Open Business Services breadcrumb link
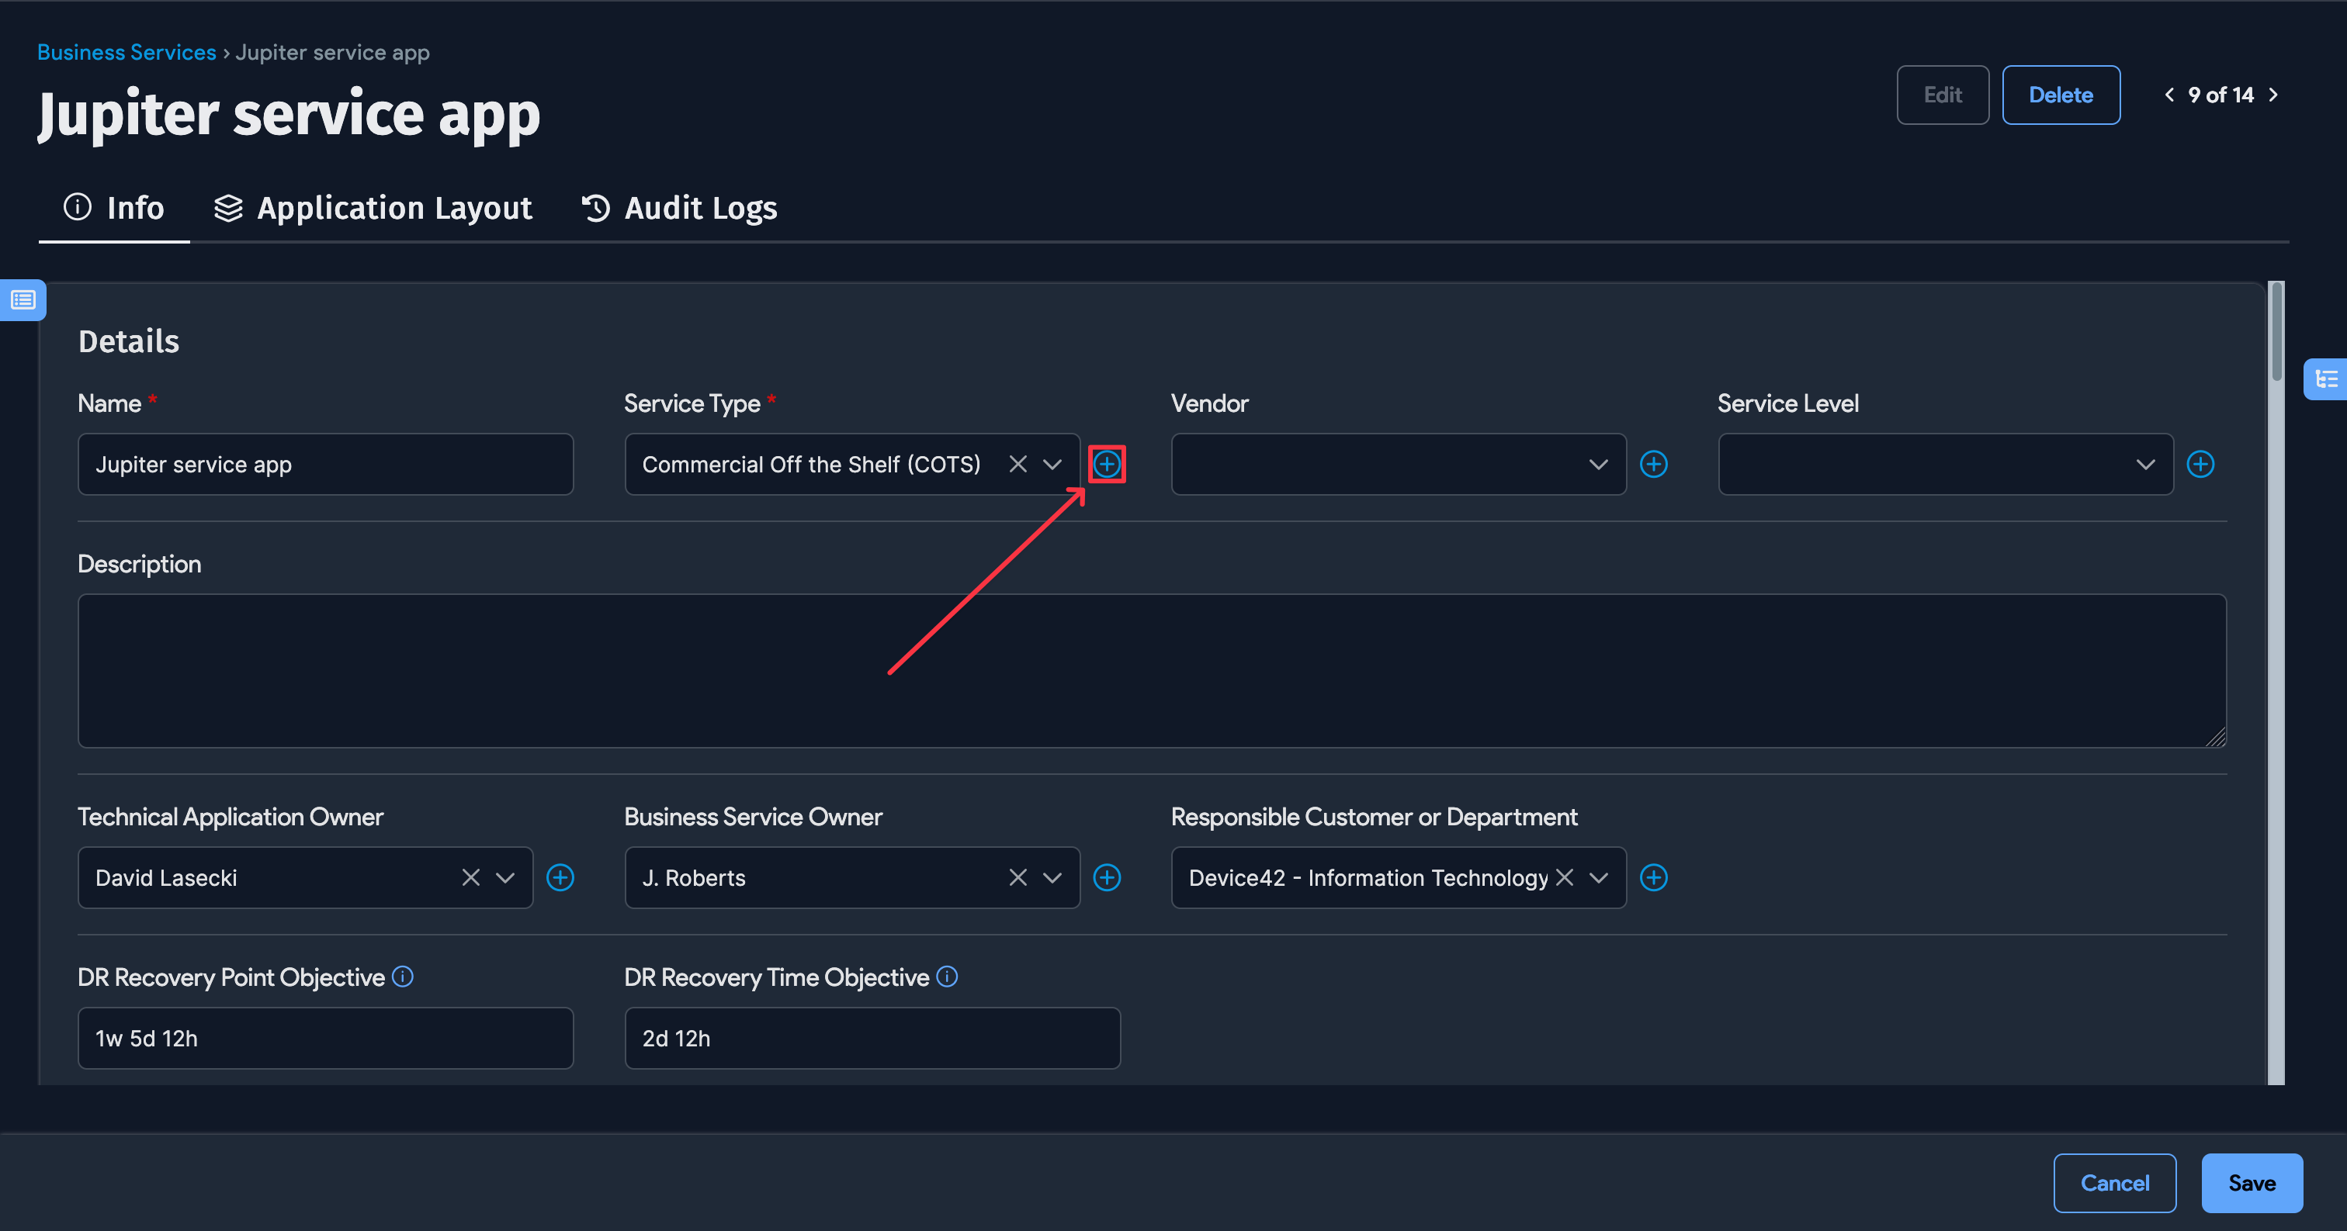2347x1231 pixels. pos(127,53)
